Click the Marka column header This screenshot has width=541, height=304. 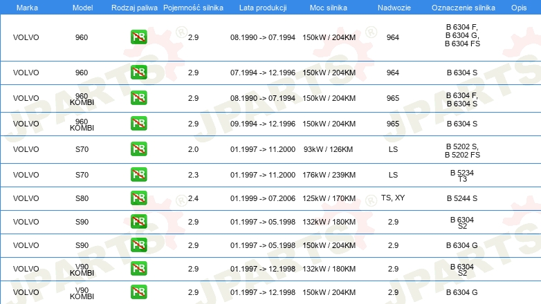27,8
